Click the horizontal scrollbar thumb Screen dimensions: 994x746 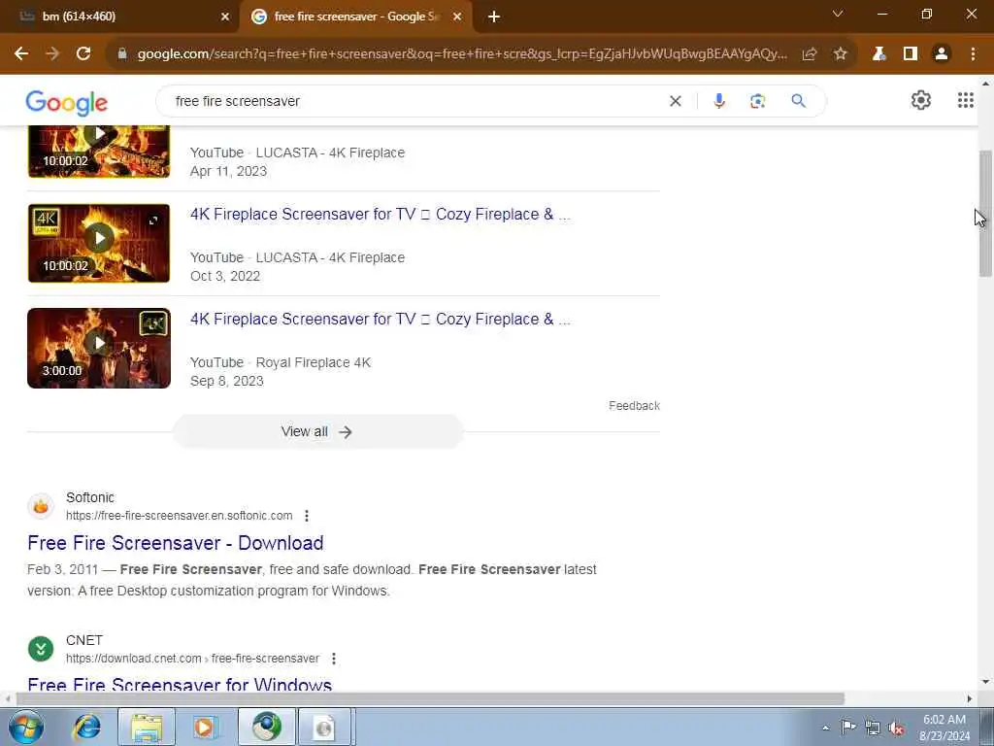(x=430, y=698)
